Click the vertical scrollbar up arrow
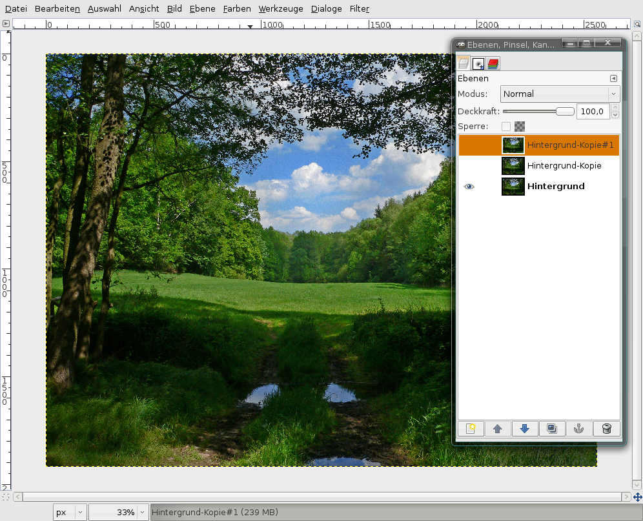The image size is (643, 521). (637, 36)
